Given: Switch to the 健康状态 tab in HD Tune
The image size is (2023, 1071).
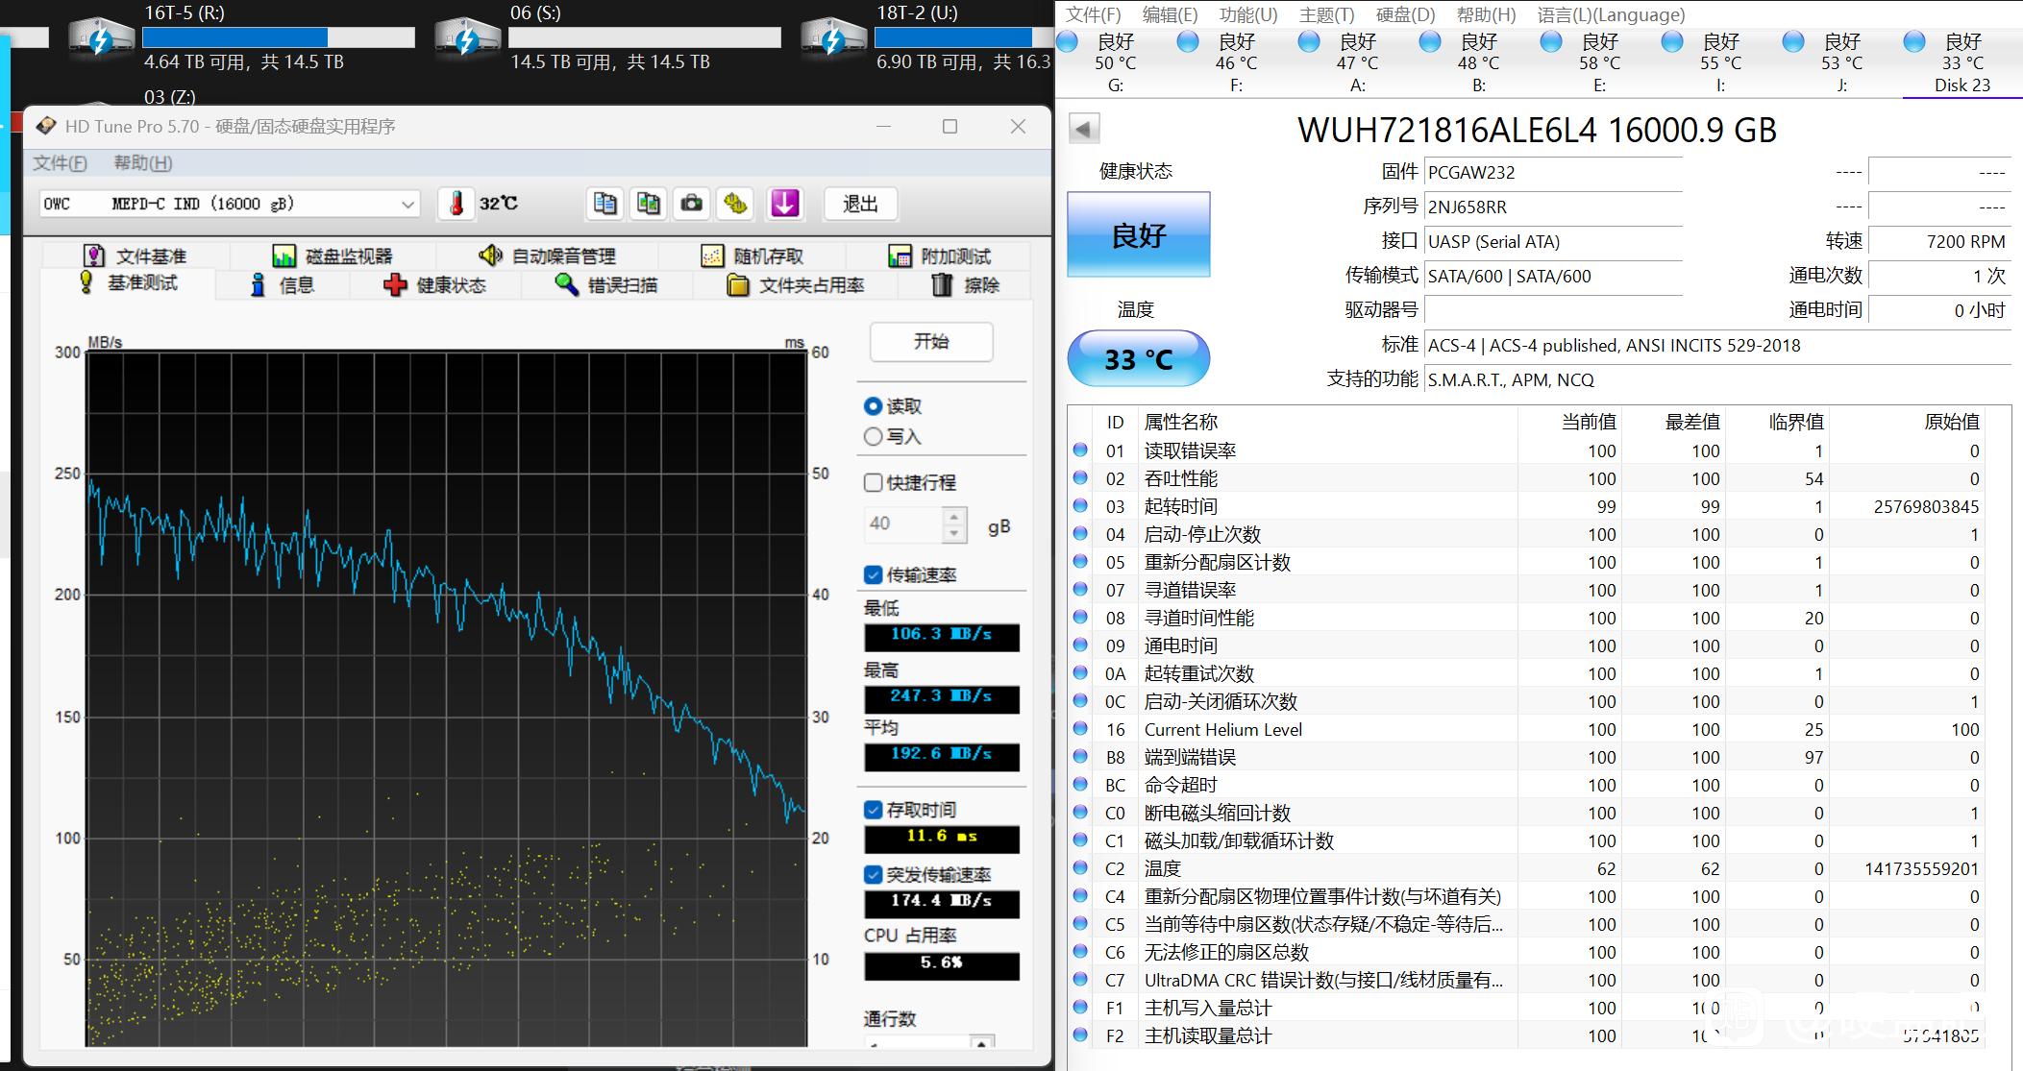Looking at the screenshot, I should tap(435, 285).
